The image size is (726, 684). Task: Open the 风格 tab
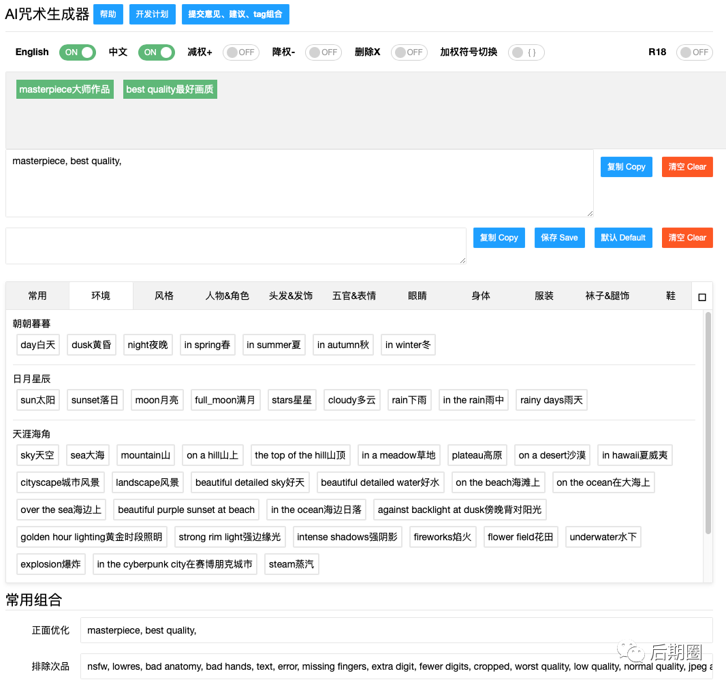tap(164, 296)
